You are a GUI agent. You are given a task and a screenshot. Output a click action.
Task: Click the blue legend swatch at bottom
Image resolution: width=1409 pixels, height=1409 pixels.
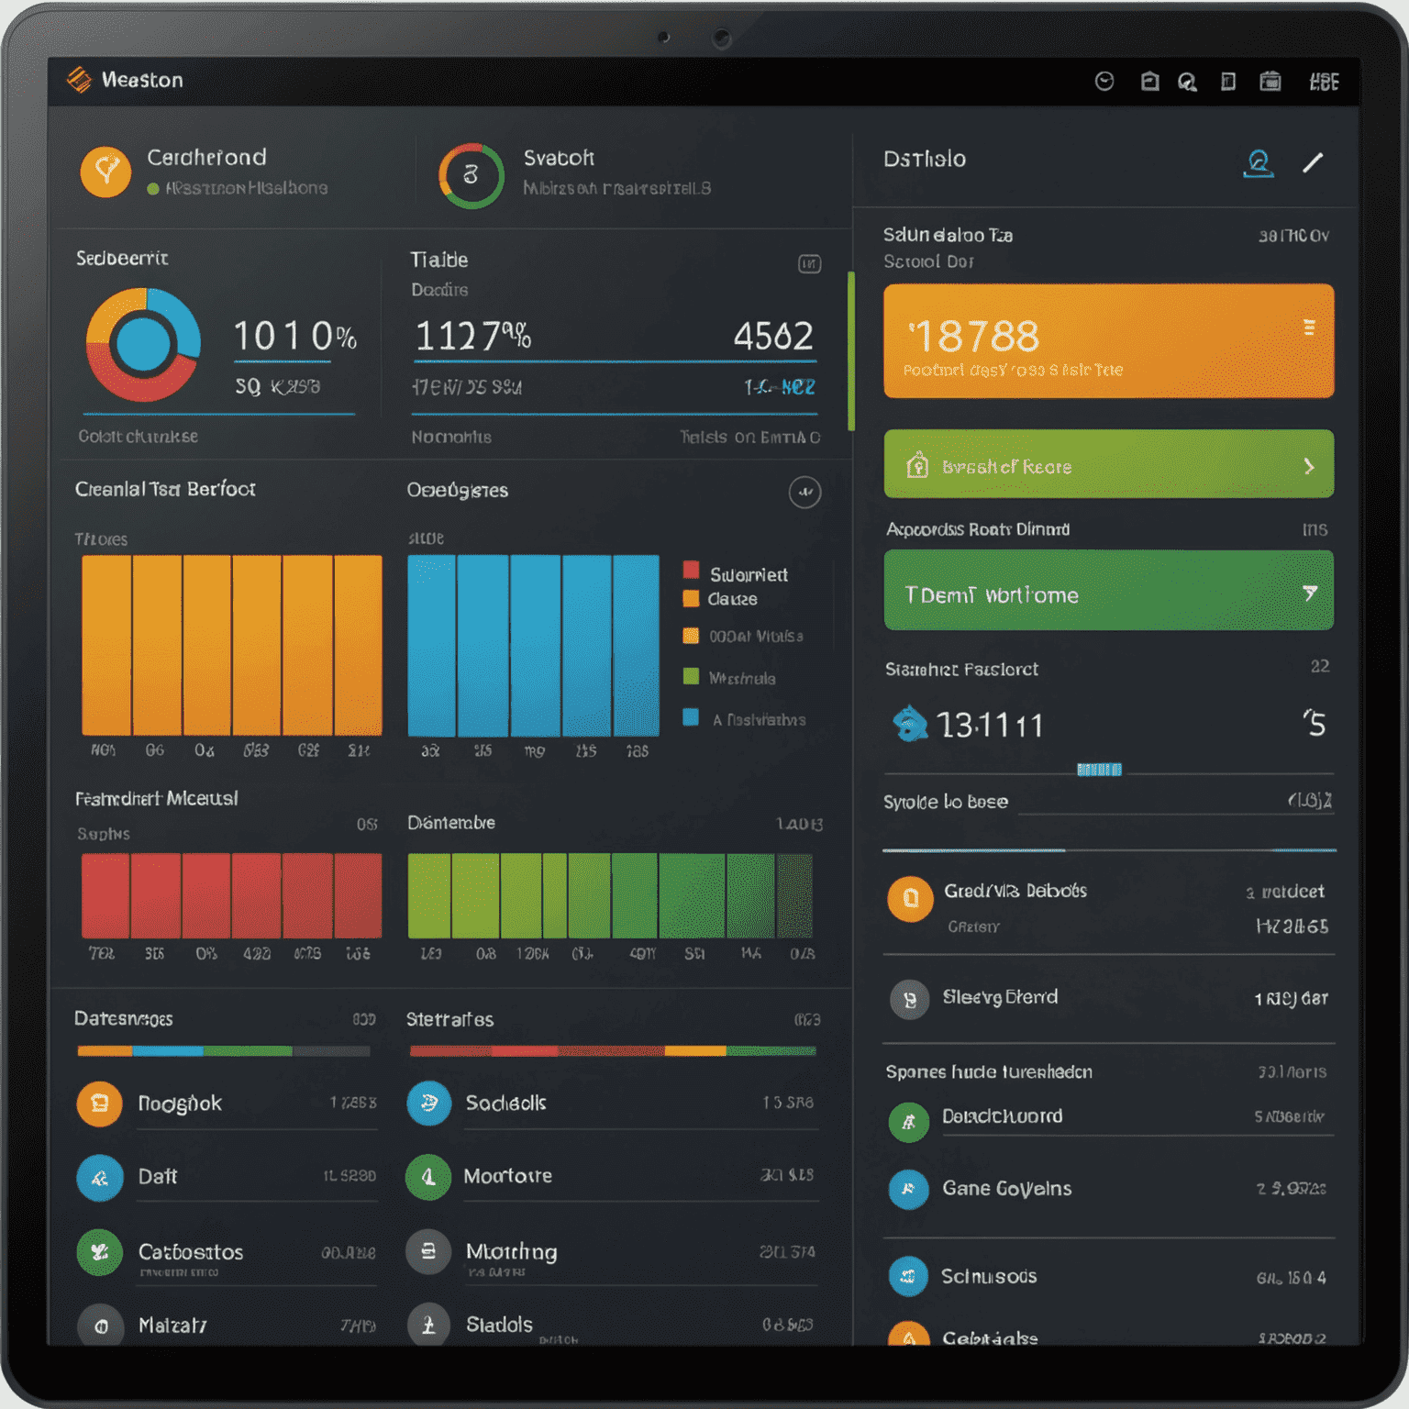tap(691, 717)
